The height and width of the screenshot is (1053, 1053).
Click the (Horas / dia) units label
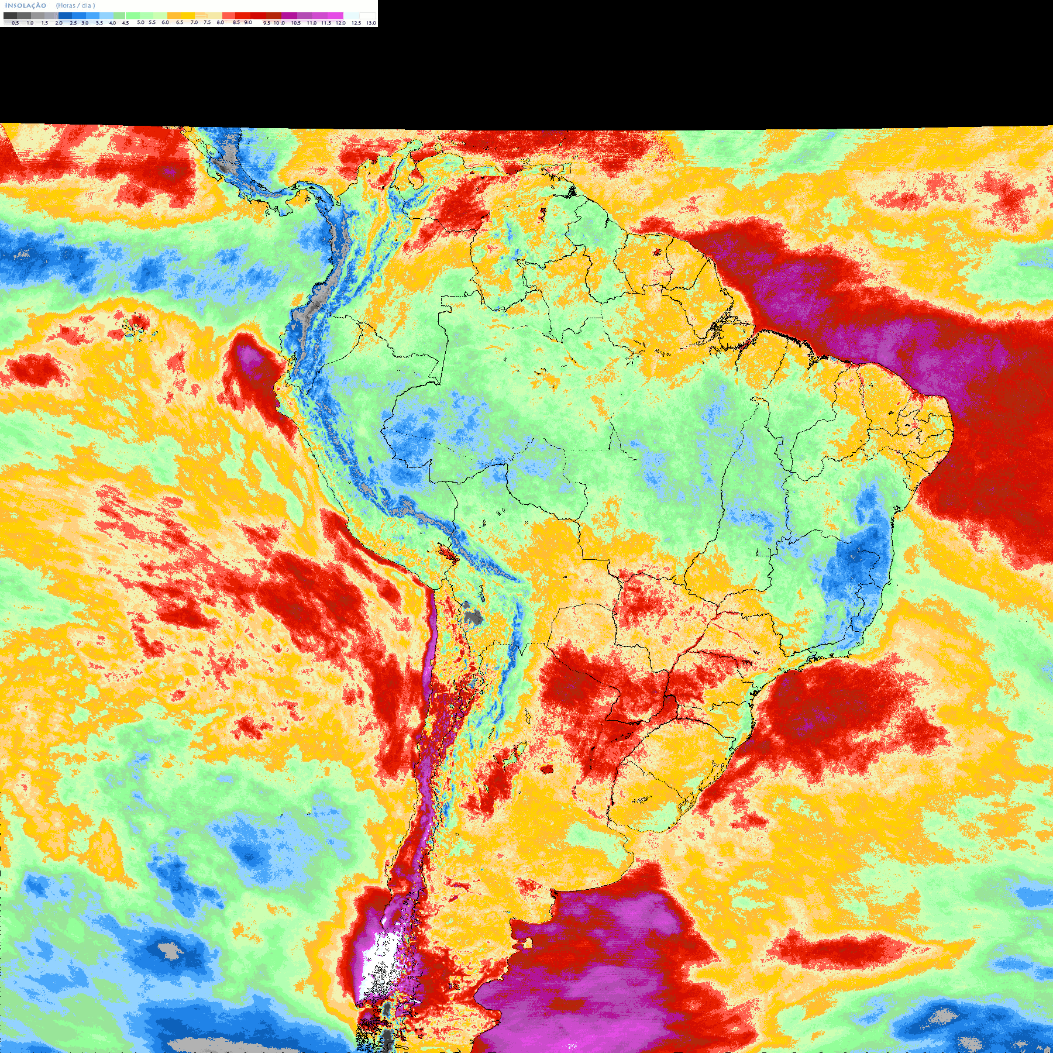75,5
